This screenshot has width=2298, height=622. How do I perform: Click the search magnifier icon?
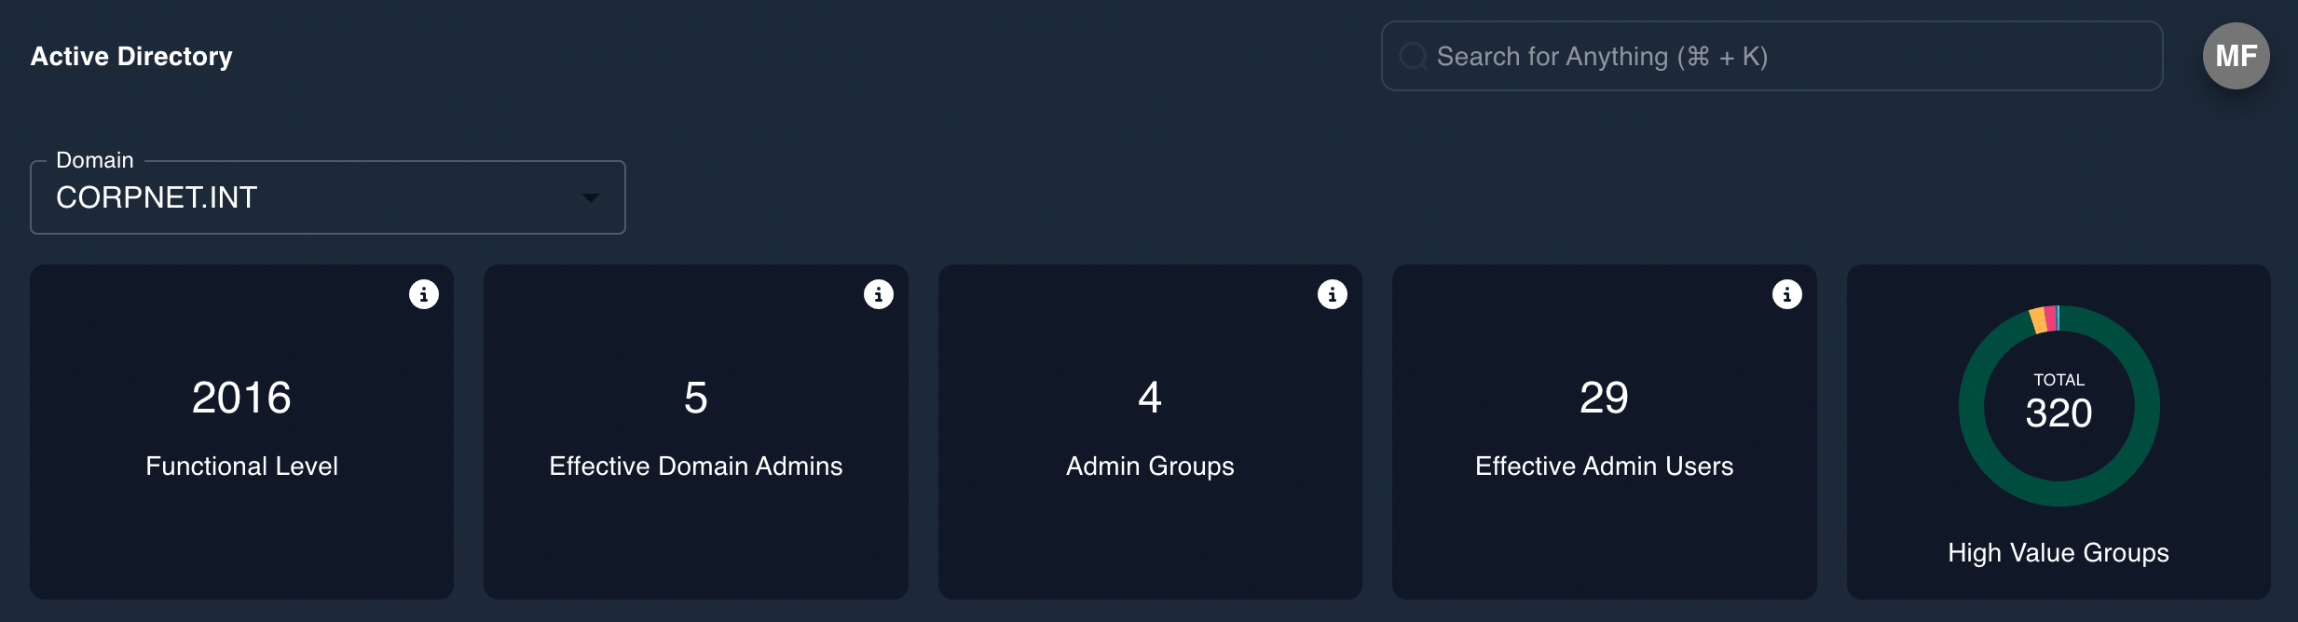pyautogui.click(x=1413, y=57)
